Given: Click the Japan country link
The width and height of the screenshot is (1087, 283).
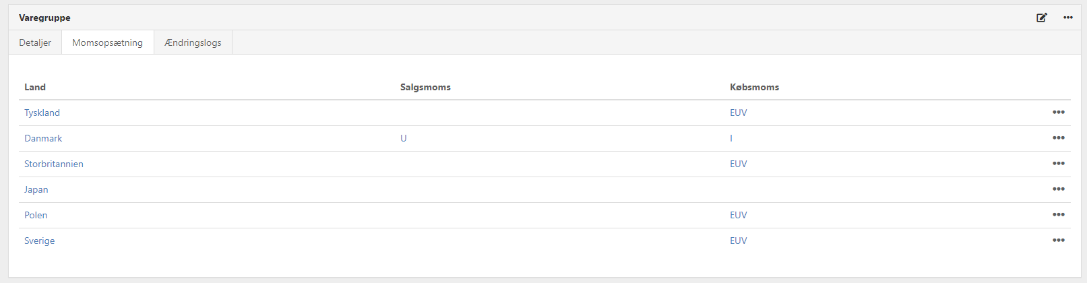Looking at the screenshot, I should pos(36,189).
